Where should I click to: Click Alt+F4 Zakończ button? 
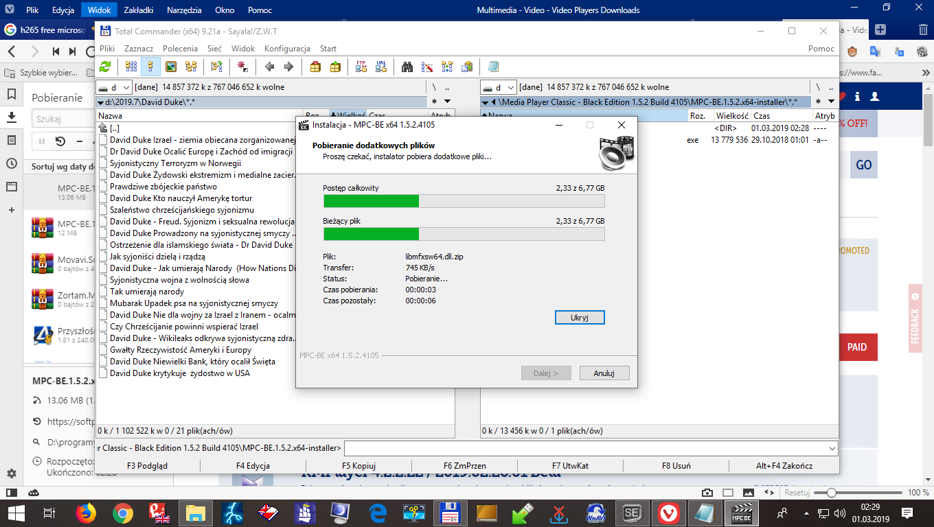point(784,466)
